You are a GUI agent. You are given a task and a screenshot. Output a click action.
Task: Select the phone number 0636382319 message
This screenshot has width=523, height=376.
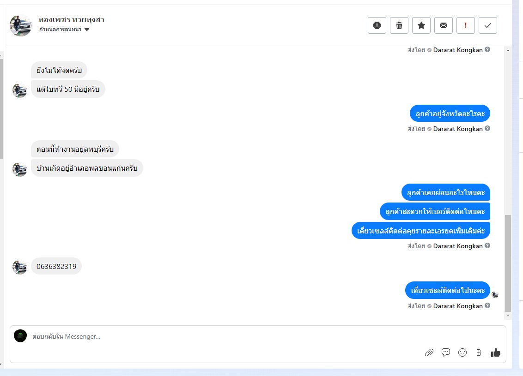(x=56, y=266)
